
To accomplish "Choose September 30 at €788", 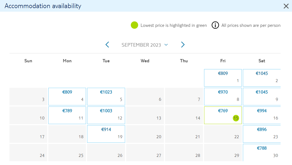I will (x=262, y=153).
